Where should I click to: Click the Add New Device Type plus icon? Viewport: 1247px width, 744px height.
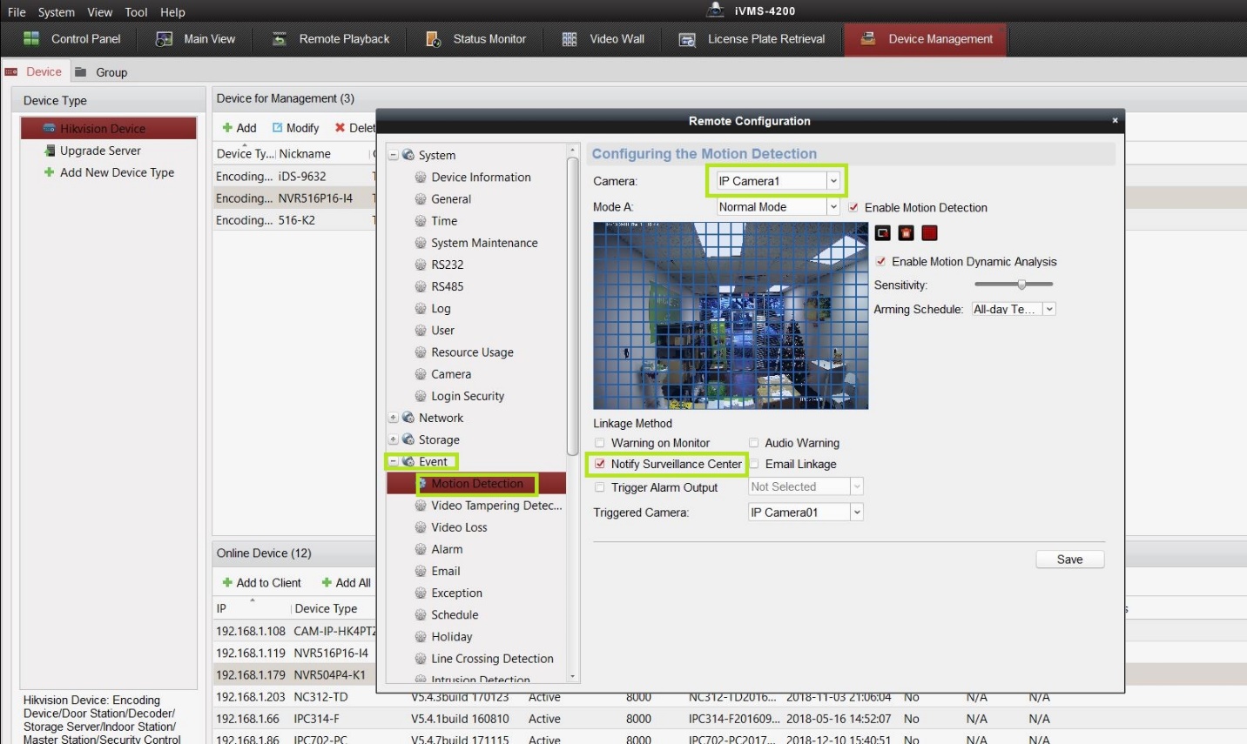pyautogui.click(x=50, y=172)
